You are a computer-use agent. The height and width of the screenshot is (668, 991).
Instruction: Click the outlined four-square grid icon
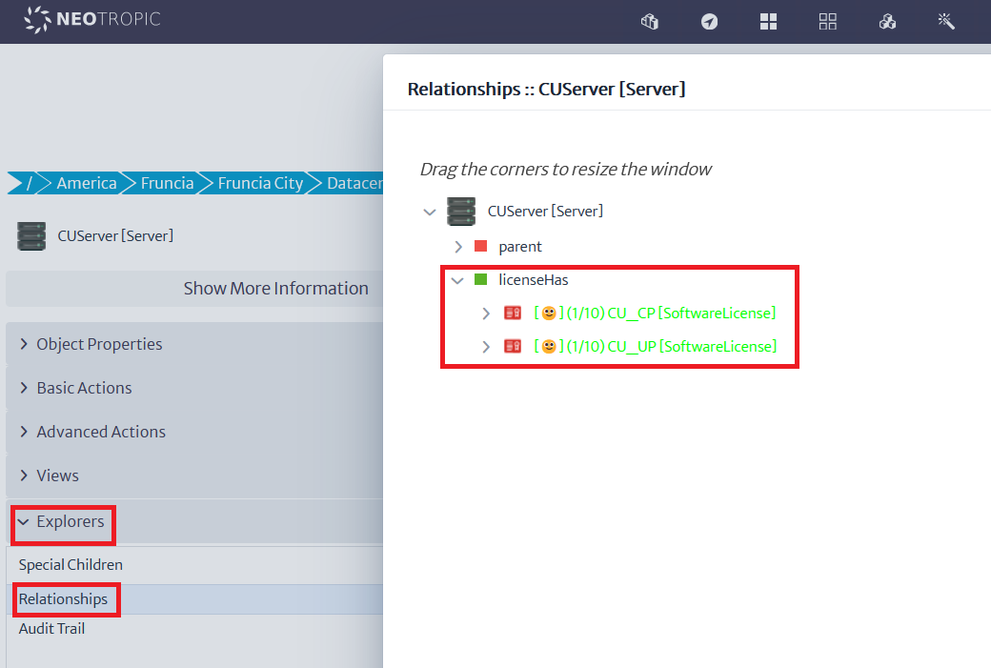pyautogui.click(x=827, y=22)
